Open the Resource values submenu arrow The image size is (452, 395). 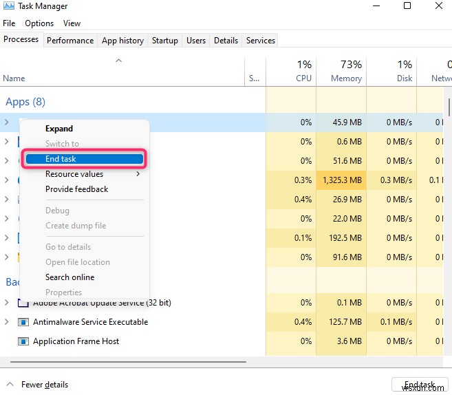tap(138, 174)
